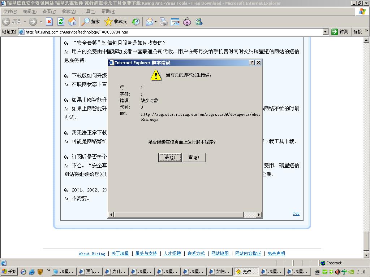Open the 工具(T) menu

tap(89, 12)
